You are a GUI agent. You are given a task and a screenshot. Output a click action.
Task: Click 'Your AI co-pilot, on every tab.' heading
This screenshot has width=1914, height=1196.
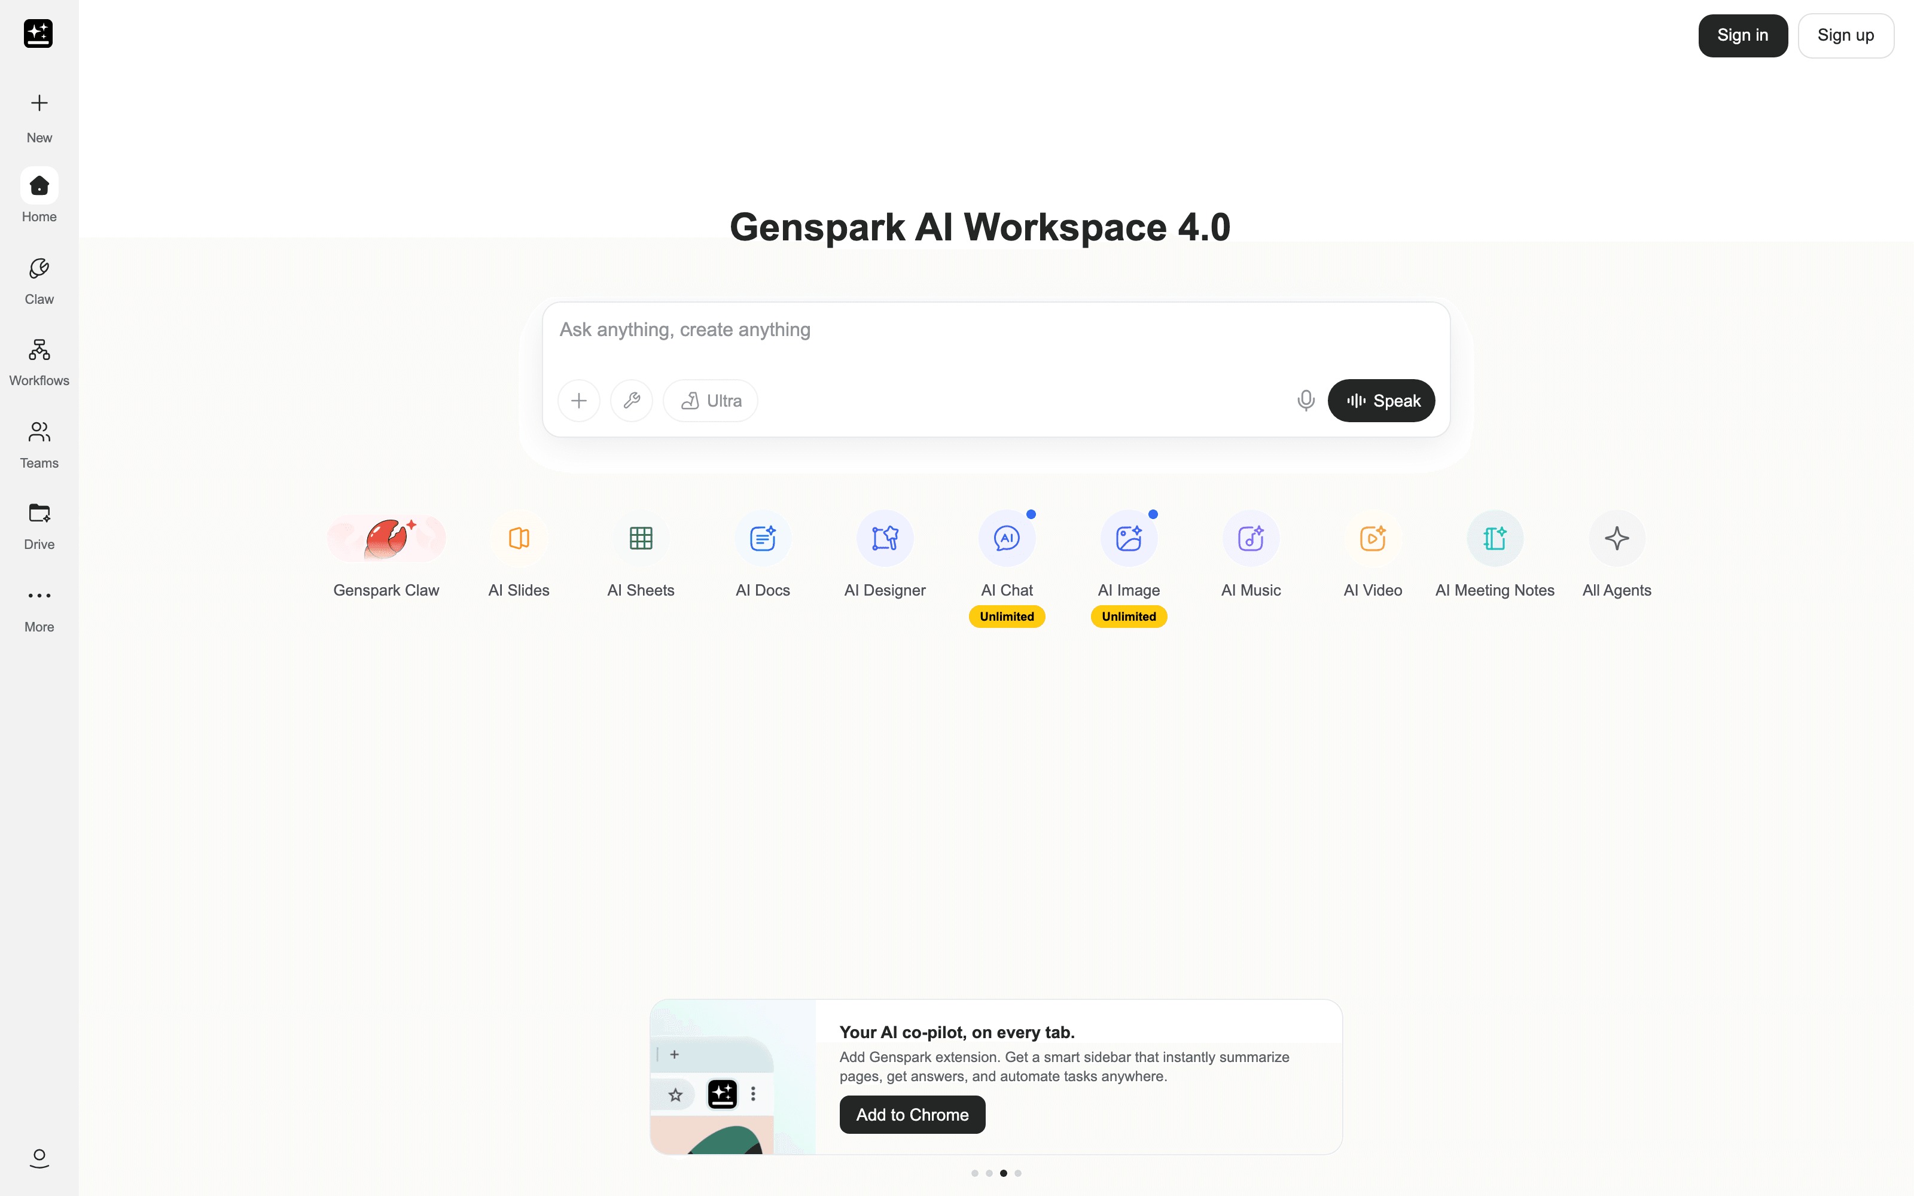pos(957,1032)
